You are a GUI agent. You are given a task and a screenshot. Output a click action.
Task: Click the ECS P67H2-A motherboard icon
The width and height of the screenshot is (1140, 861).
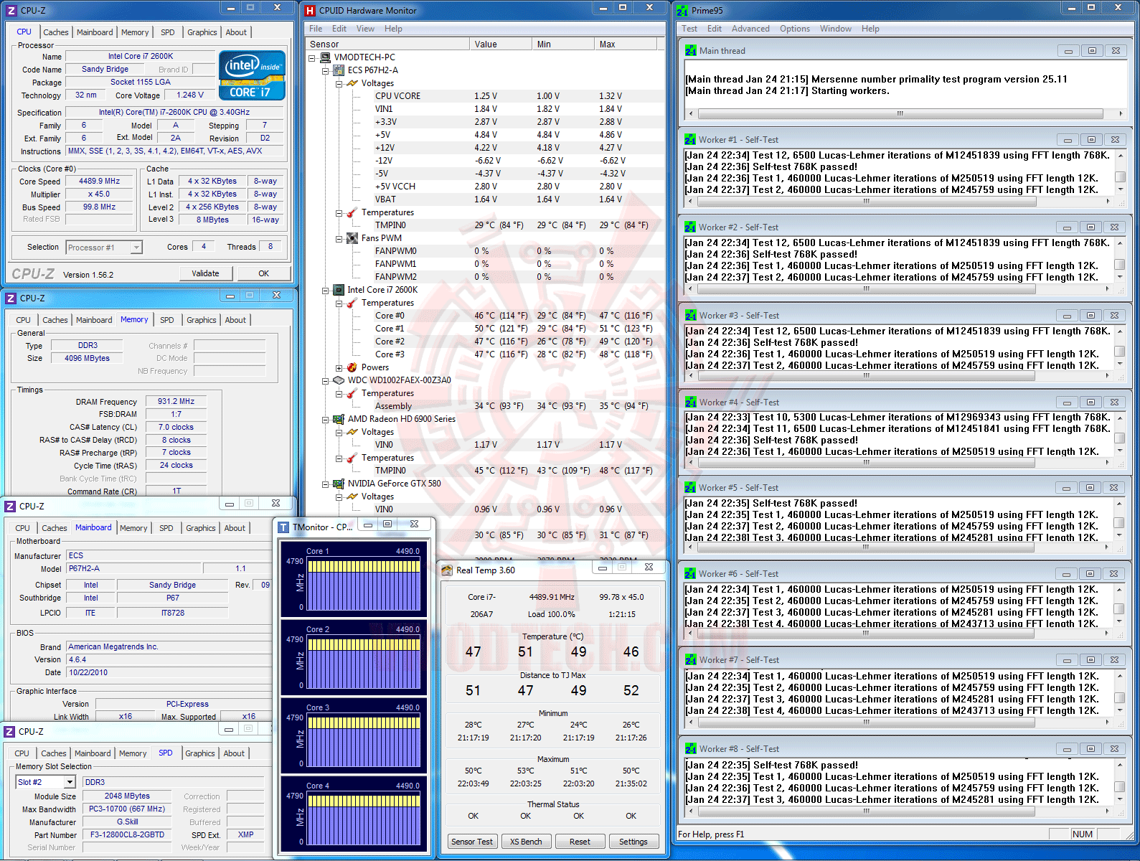pyautogui.click(x=339, y=70)
